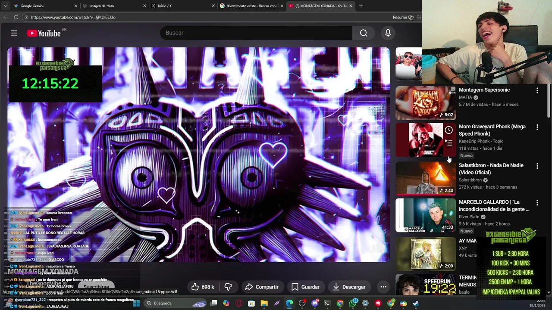Image resolution: width=552 pixels, height=310 pixels.
Task: Switch to Microsoft Edge on the taskbar
Action: point(289,303)
